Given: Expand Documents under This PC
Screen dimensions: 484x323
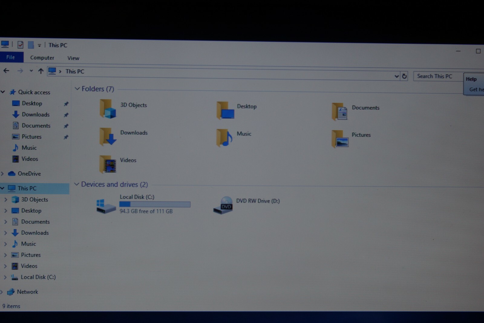Looking at the screenshot, I should click(x=5, y=222).
